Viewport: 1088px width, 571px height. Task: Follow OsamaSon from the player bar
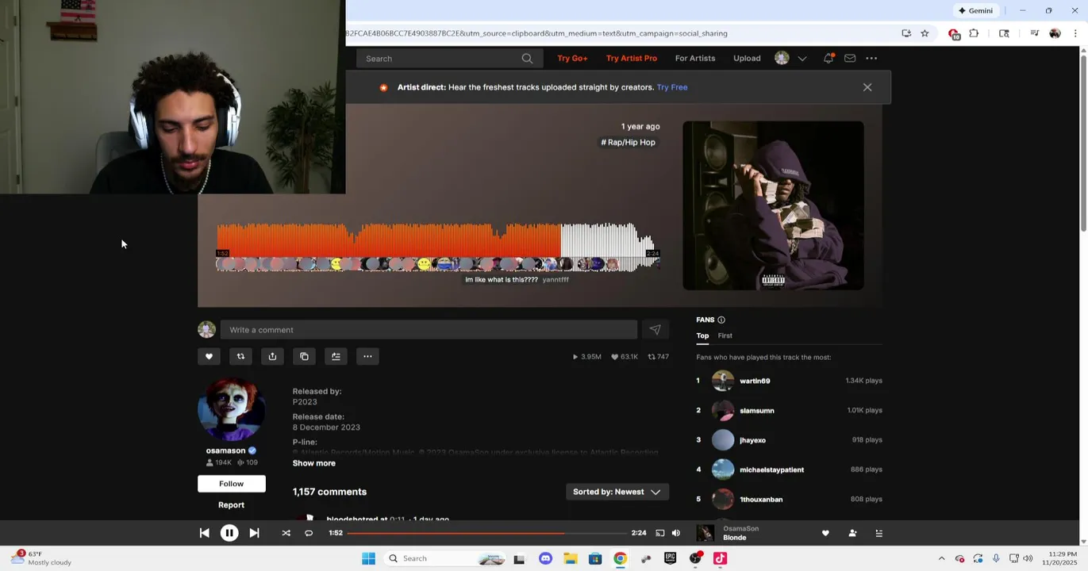tap(852, 533)
